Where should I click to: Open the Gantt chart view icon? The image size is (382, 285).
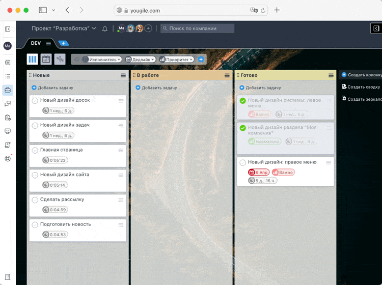click(60, 60)
